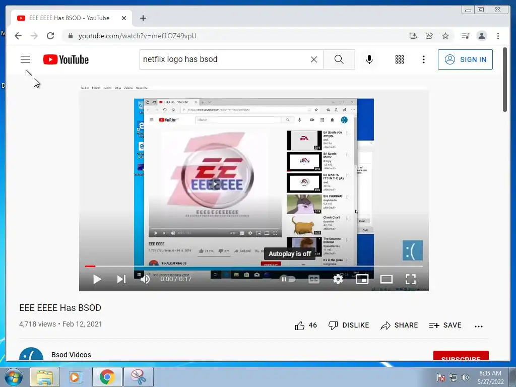Toggle the Autoplay switch
This screenshot has height=387, width=516.
click(288, 279)
